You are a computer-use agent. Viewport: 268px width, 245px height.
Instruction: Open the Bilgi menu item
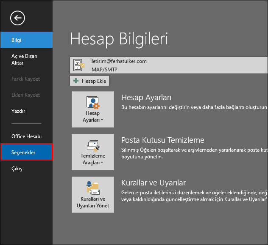(26, 40)
